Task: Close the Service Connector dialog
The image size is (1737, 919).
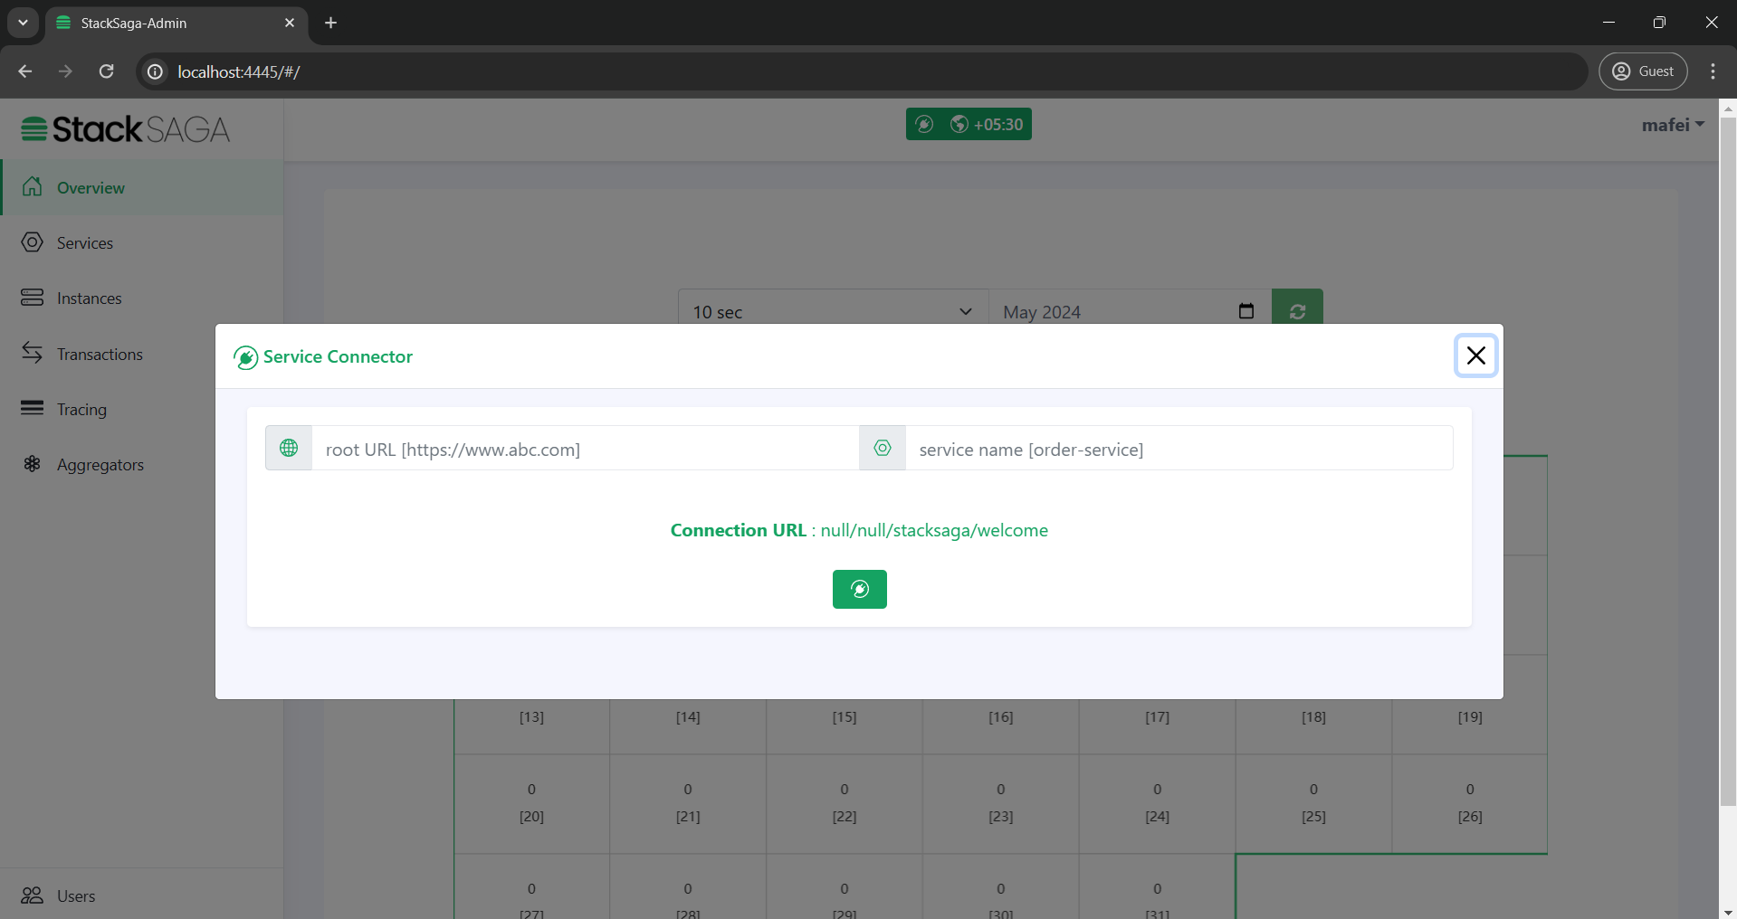Action: tap(1475, 355)
